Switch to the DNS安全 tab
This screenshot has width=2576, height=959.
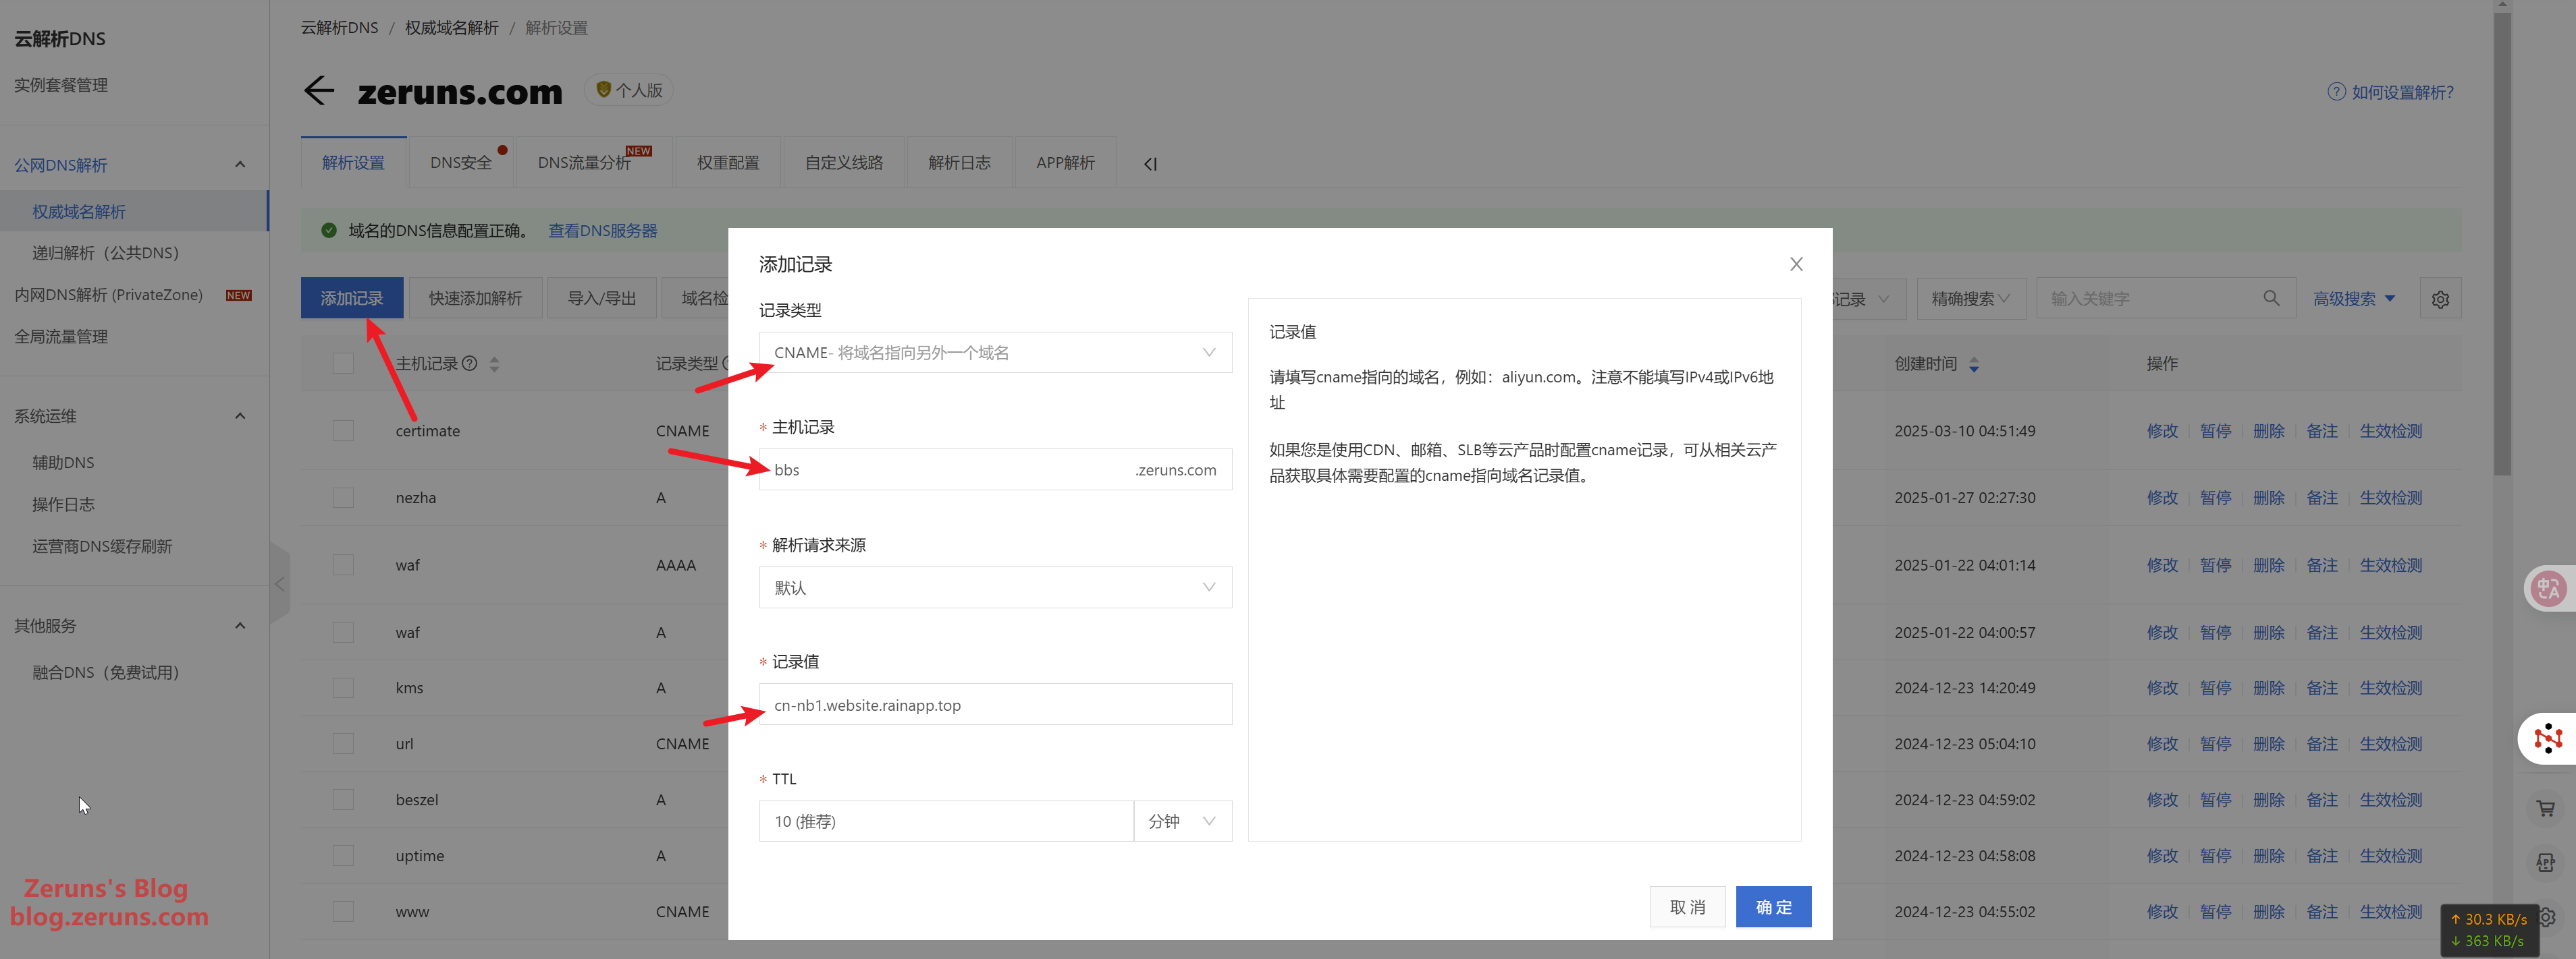click(x=461, y=163)
